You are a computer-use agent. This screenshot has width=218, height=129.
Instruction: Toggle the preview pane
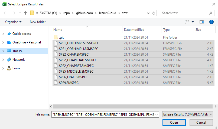(202, 22)
